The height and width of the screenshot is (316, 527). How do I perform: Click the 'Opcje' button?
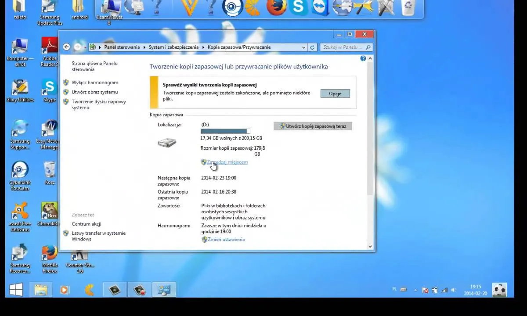coord(335,93)
